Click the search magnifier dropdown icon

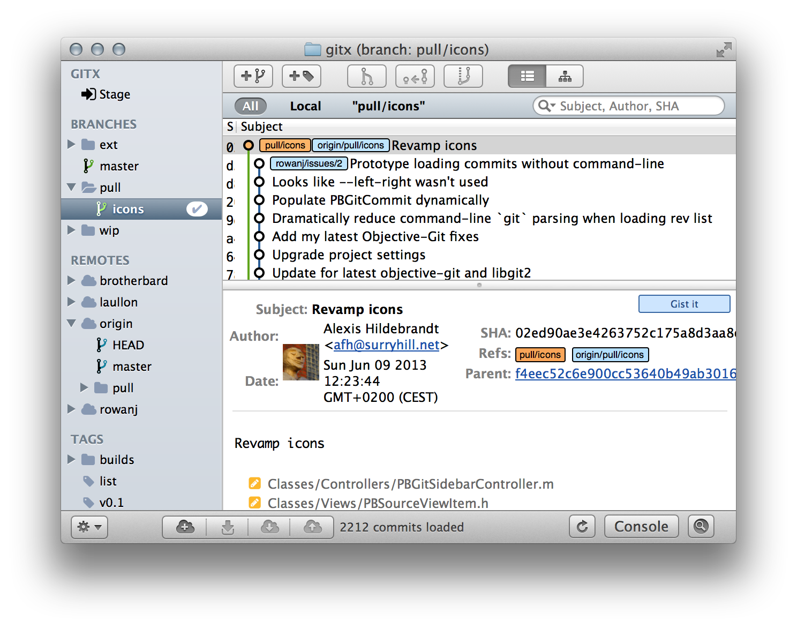tap(547, 106)
